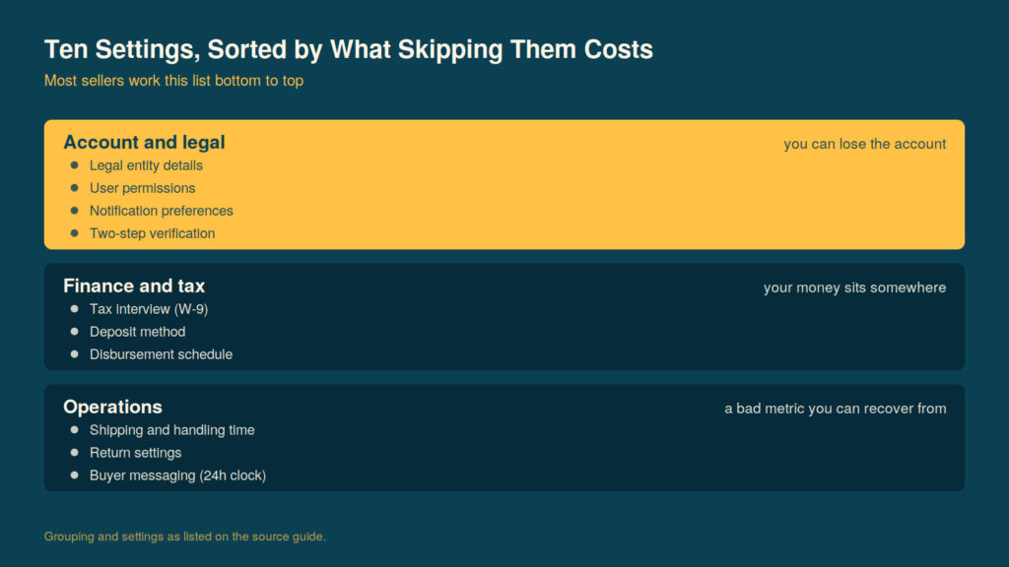This screenshot has height=567, width=1009.
Task: Click the 'Deposit method' list item
Action: [137, 332]
